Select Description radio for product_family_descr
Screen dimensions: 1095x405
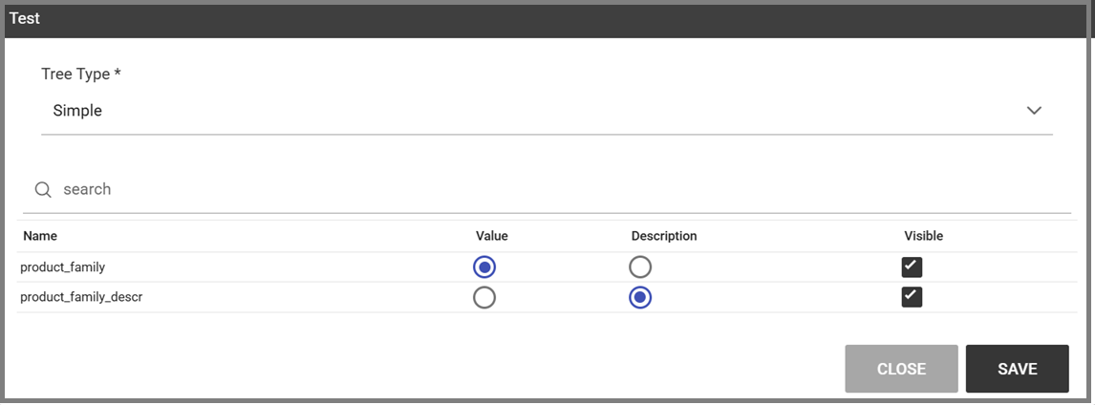pos(639,297)
